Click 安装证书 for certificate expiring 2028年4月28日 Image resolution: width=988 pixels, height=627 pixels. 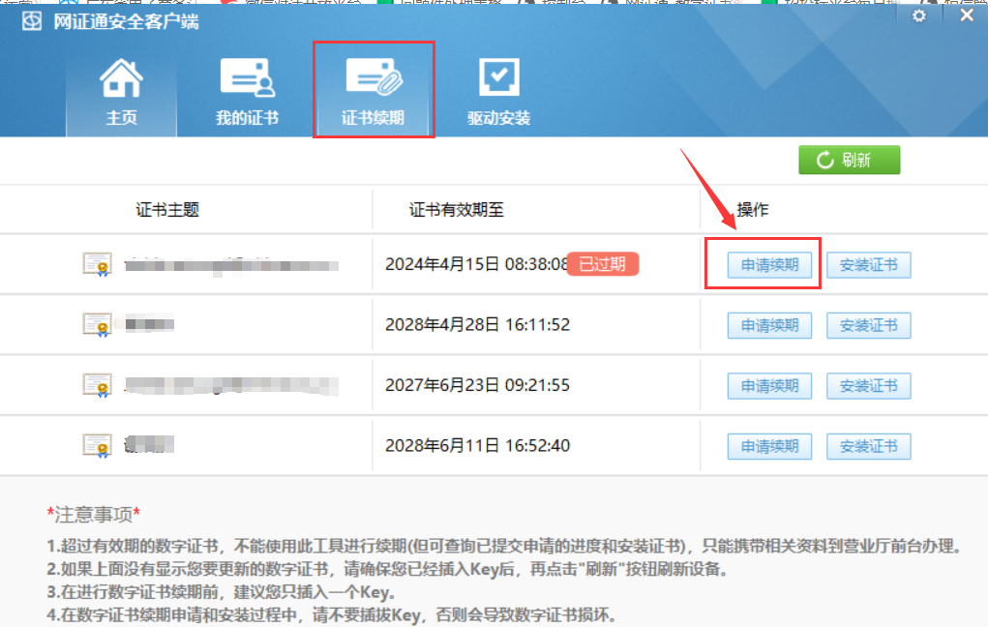click(x=868, y=326)
